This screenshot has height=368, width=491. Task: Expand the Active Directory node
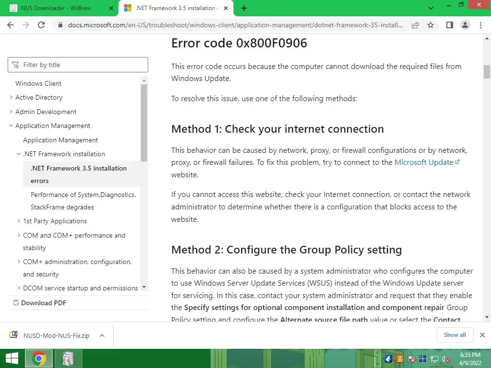11,97
